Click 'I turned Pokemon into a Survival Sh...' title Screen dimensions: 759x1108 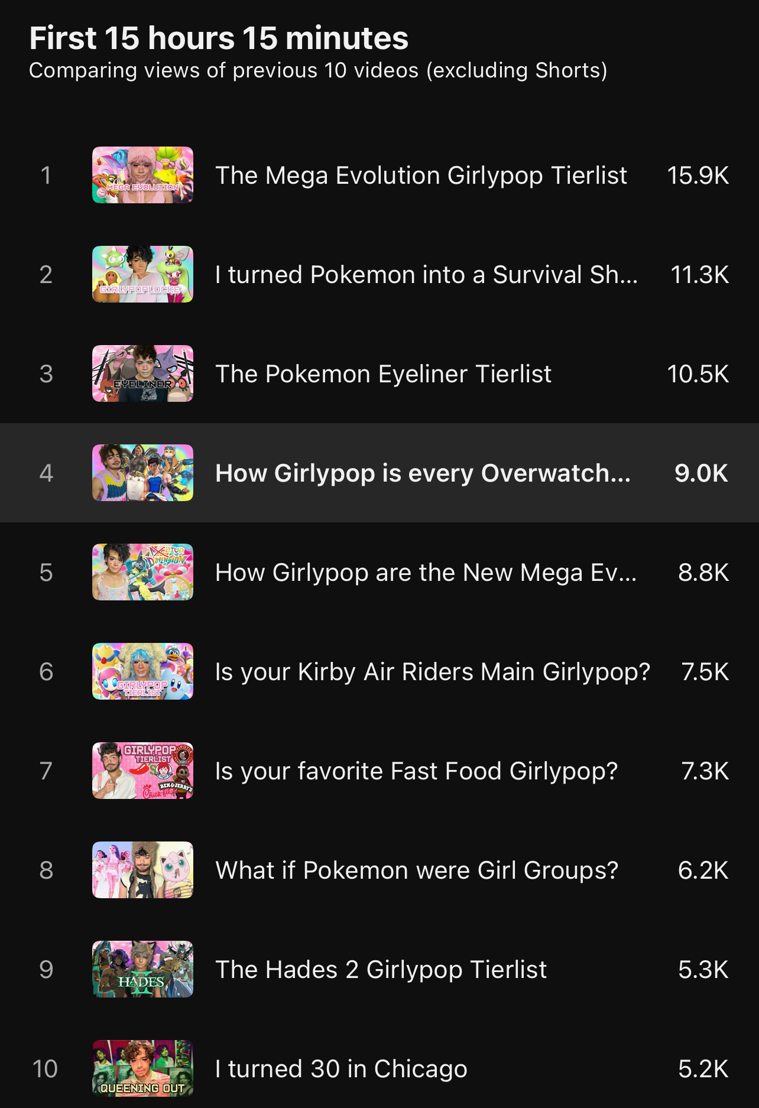click(x=426, y=275)
